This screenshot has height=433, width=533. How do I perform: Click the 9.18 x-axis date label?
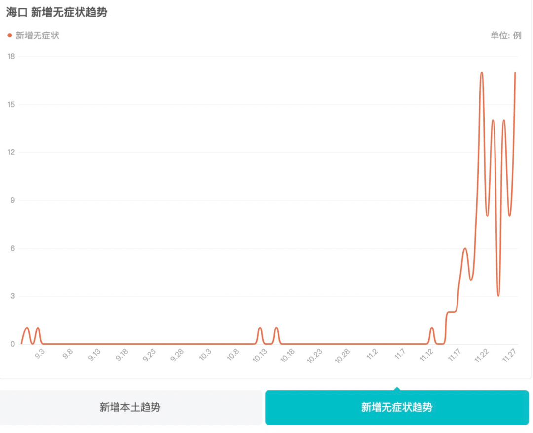(x=121, y=356)
